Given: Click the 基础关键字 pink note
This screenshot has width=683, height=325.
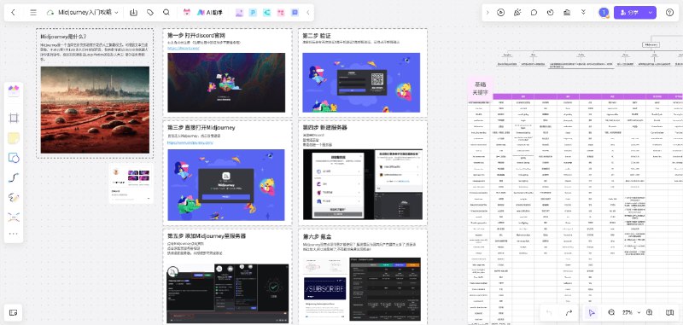Looking at the screenshot, I should 481,89.
